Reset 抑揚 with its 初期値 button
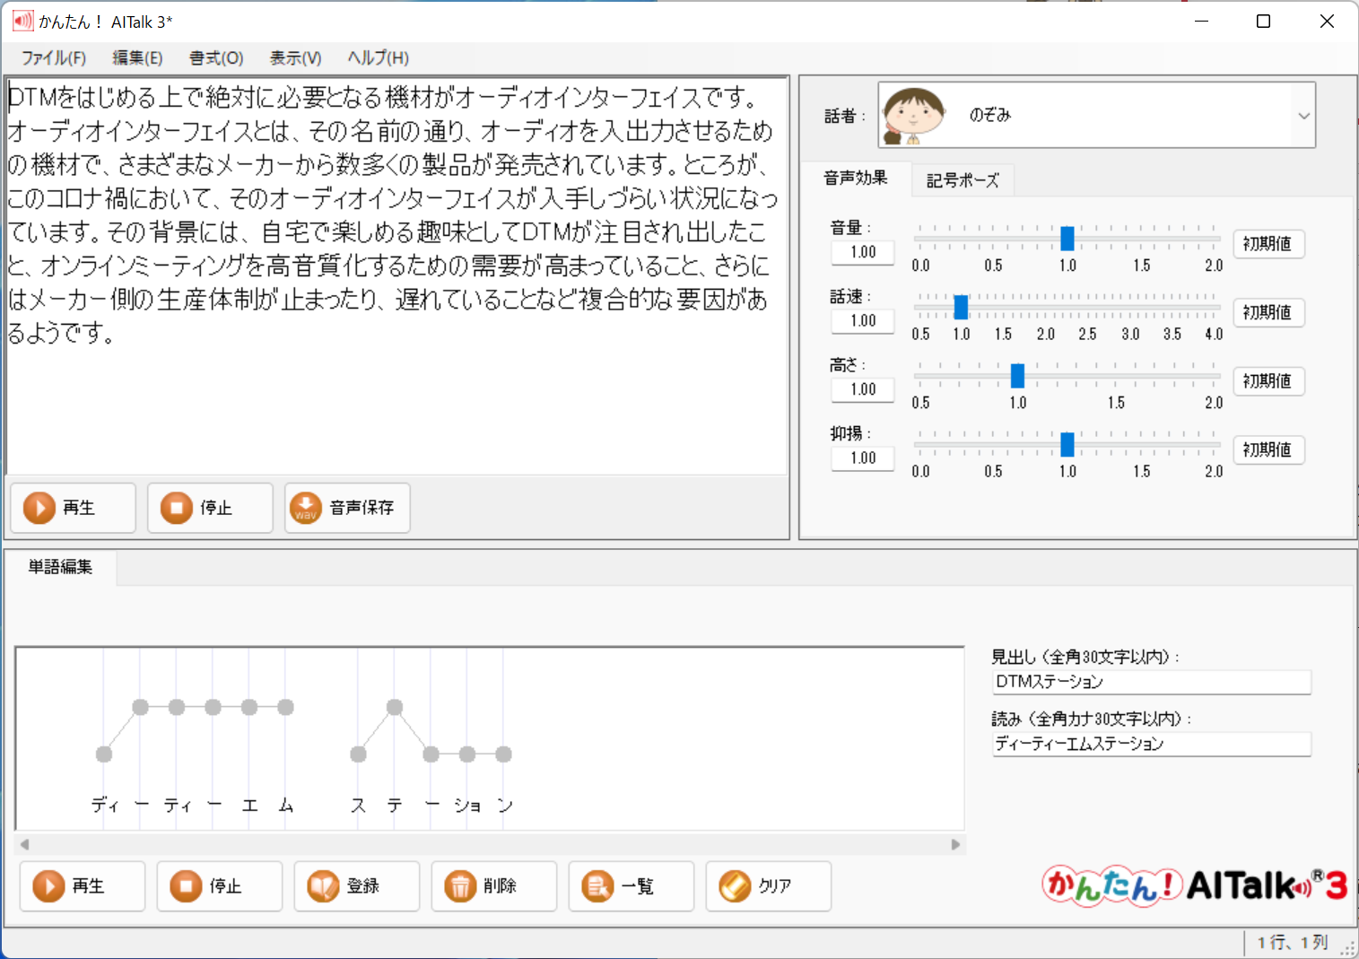1359x959 pixels. tap(1268, 449)
